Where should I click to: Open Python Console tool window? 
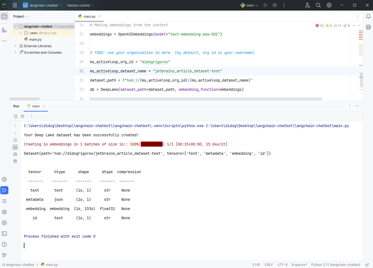[4, 179]
